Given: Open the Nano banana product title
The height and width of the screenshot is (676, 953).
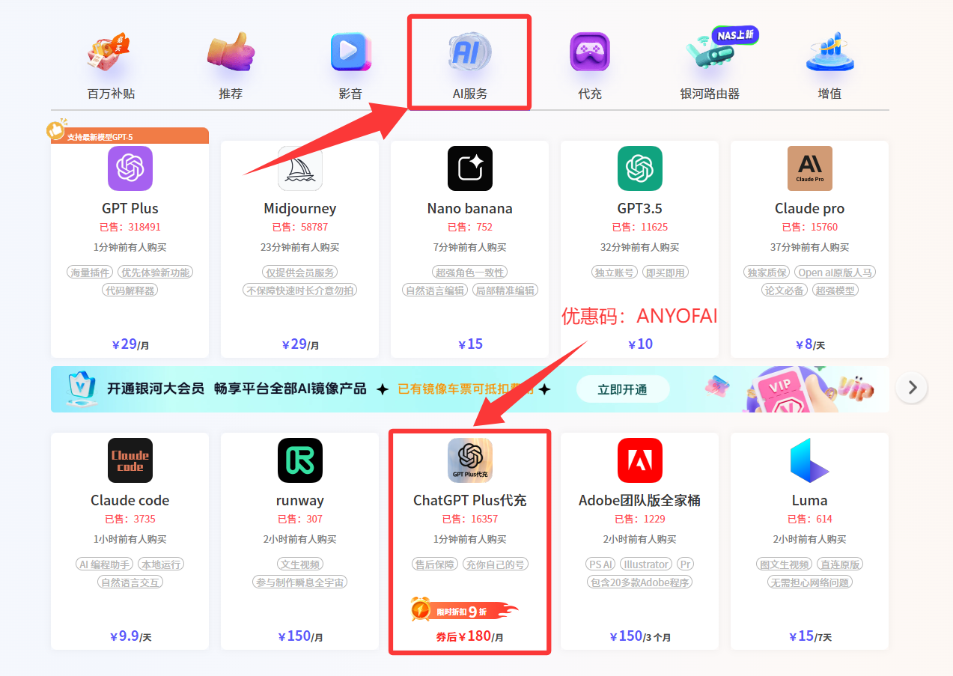Looking at the screenshot, I should point(470,208).
